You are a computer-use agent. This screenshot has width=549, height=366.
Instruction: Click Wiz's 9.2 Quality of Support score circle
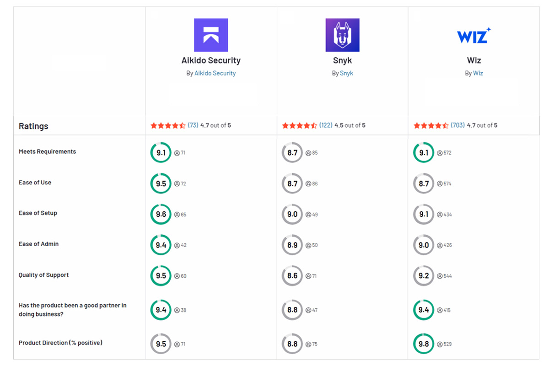click(424, 276)
